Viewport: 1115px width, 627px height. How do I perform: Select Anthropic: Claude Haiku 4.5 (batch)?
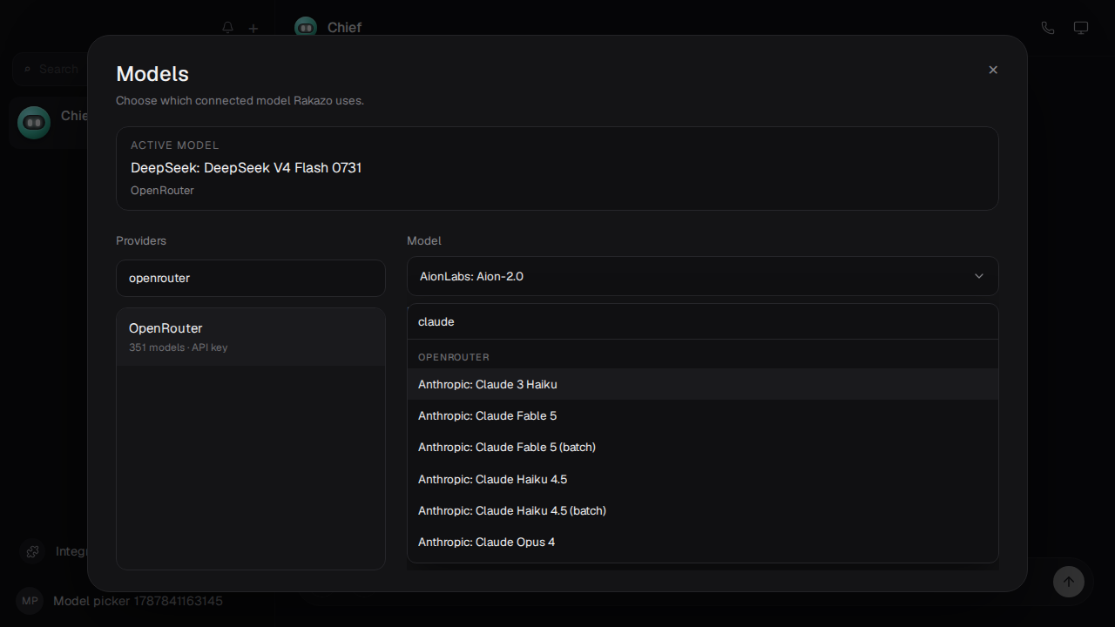[x=702, y=510]
